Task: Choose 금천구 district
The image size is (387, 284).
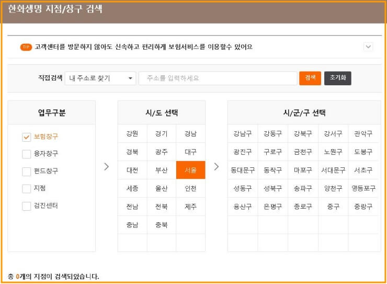Action: click(x=303, y=152)
